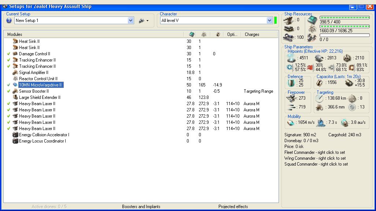This screenshot has width=376, height=211.
Task: Click the Dronebay: 0 / 0 m3 text
Action: pos(302,141)
